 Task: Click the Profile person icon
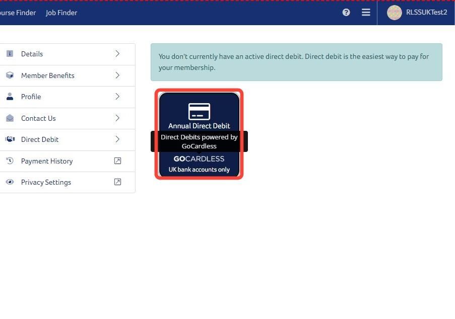pos(10,97)
